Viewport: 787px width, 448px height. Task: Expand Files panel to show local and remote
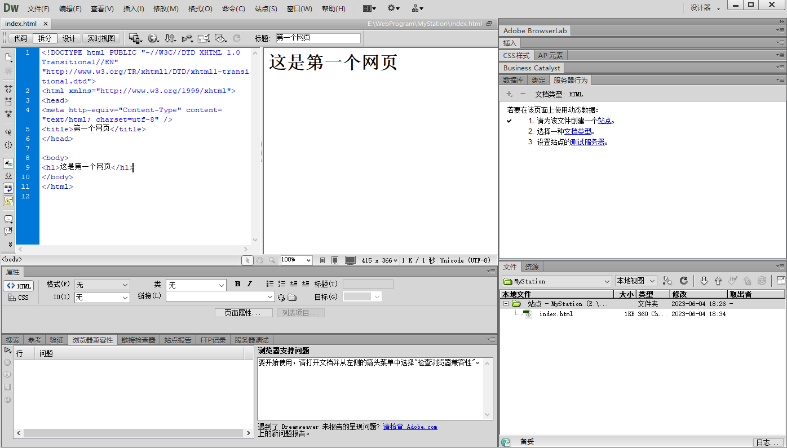[x=781, y=281]
